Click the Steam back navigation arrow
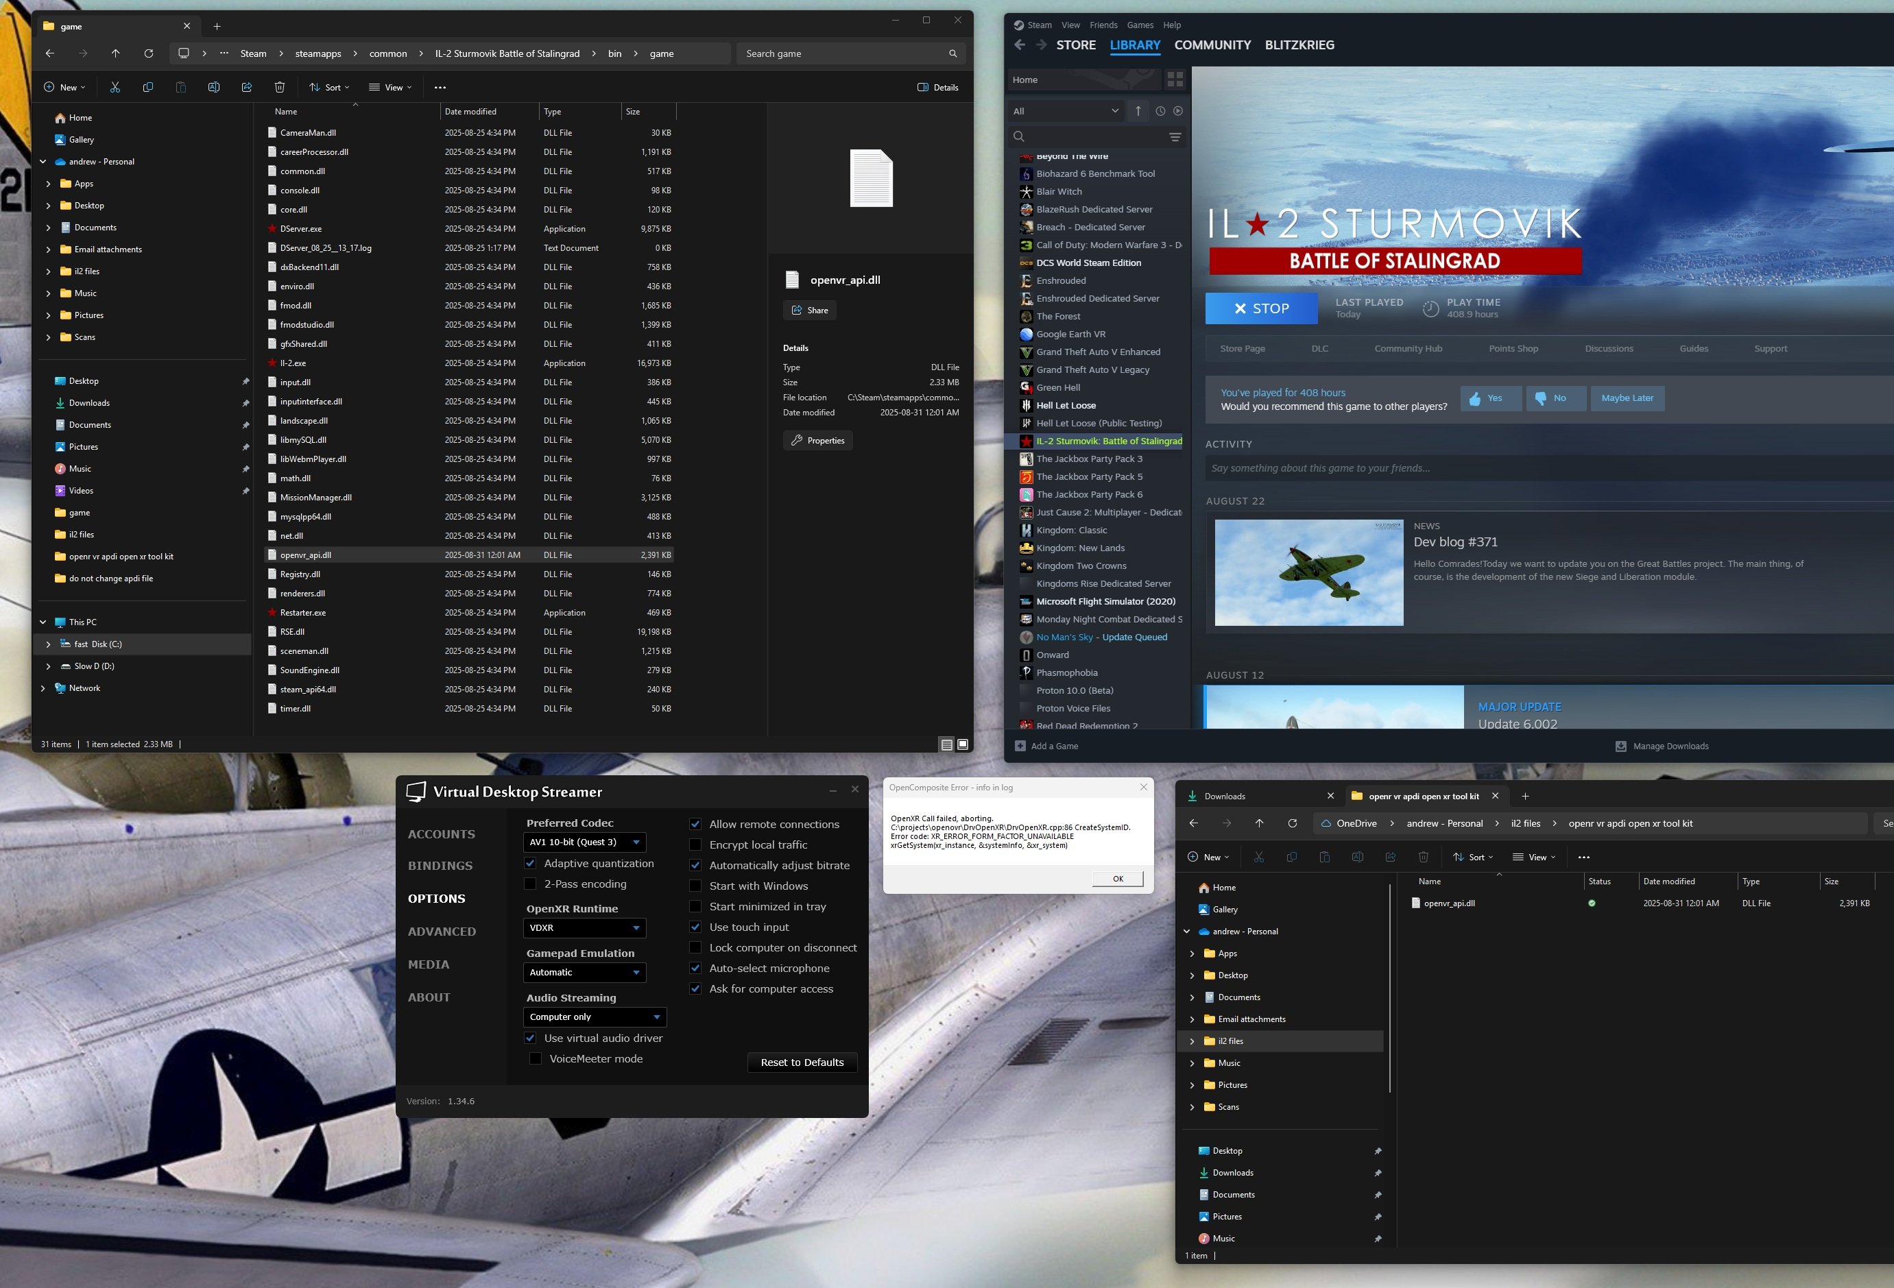 coord(1020,46)
